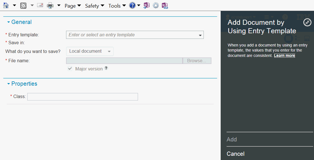Click the RSS feeds icon
The image size is (314, 160).
pos(23,5)
